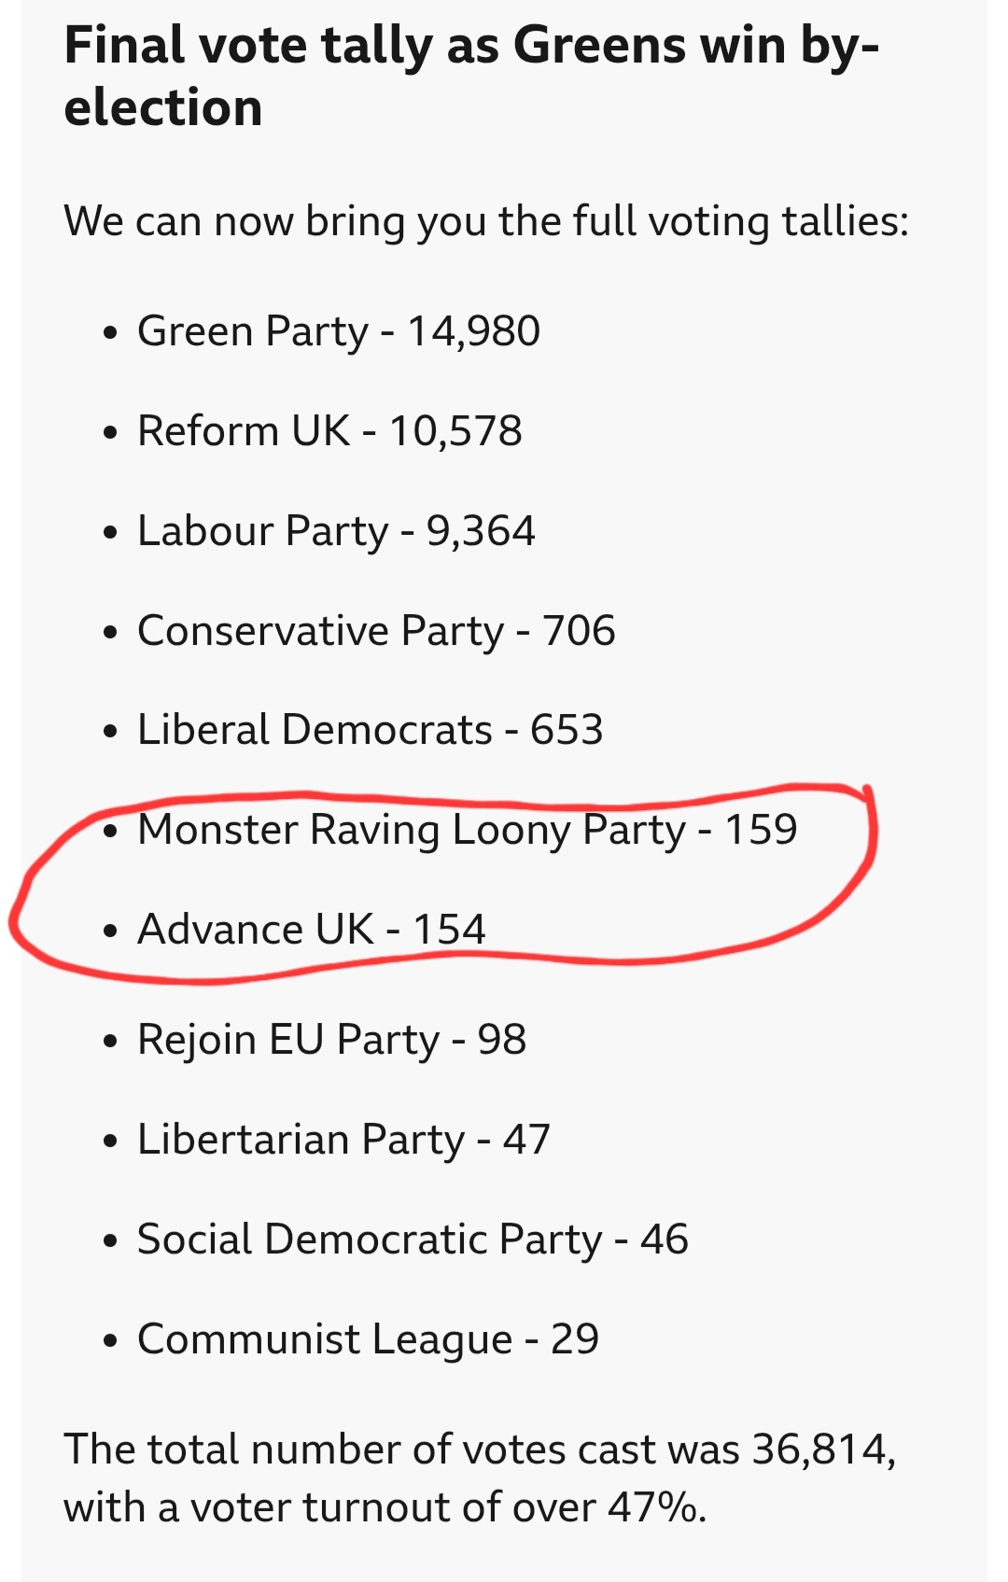Select the Labour Party vote line

pyautogui.click(x=336, y=532)
